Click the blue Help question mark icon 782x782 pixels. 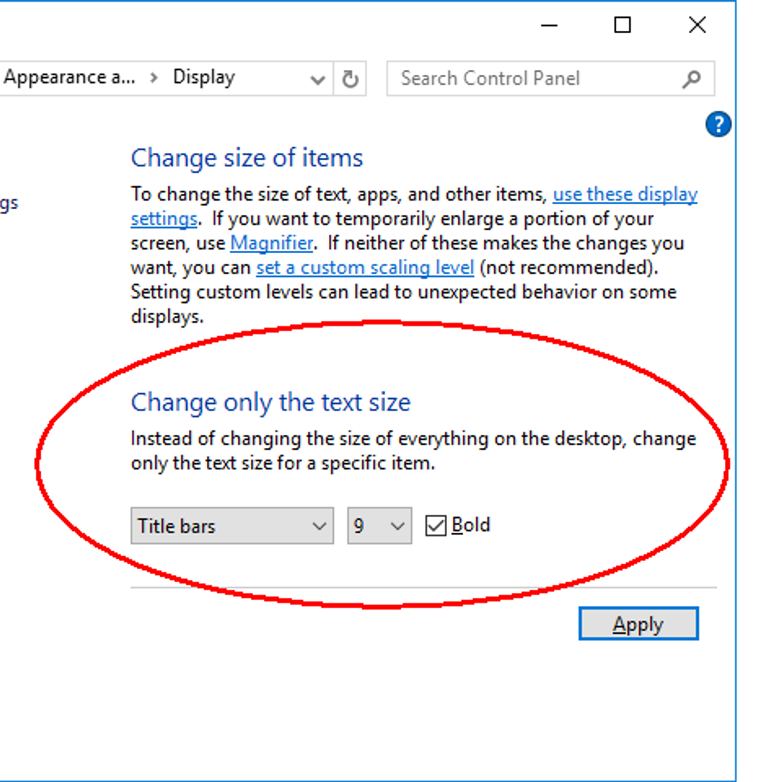tap(718, 124)
